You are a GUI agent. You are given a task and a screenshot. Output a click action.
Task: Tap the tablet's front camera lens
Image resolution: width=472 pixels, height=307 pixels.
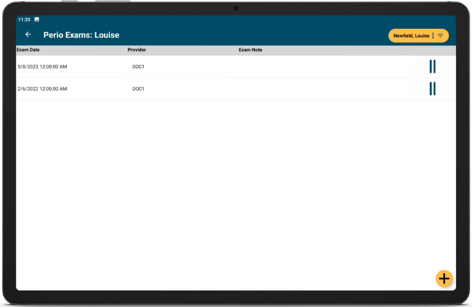click(236, 8)
